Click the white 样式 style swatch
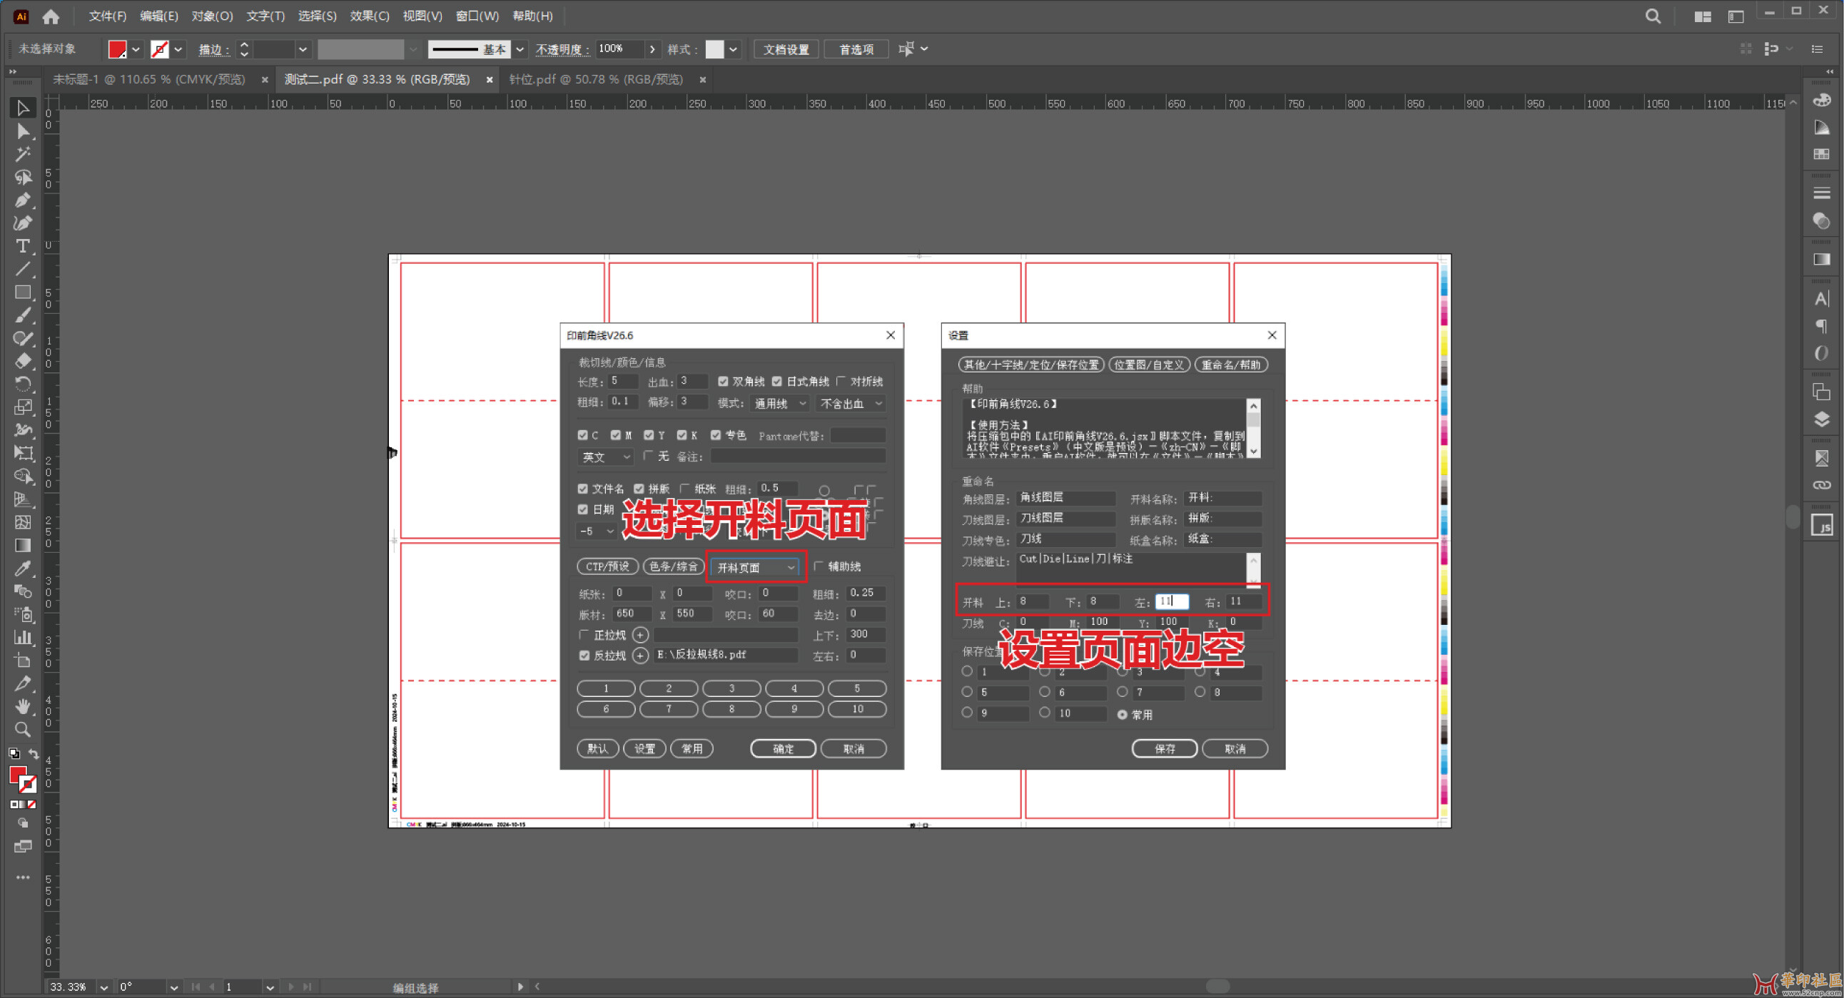This screenshot has height=998, width=1844. click(714, 49)
